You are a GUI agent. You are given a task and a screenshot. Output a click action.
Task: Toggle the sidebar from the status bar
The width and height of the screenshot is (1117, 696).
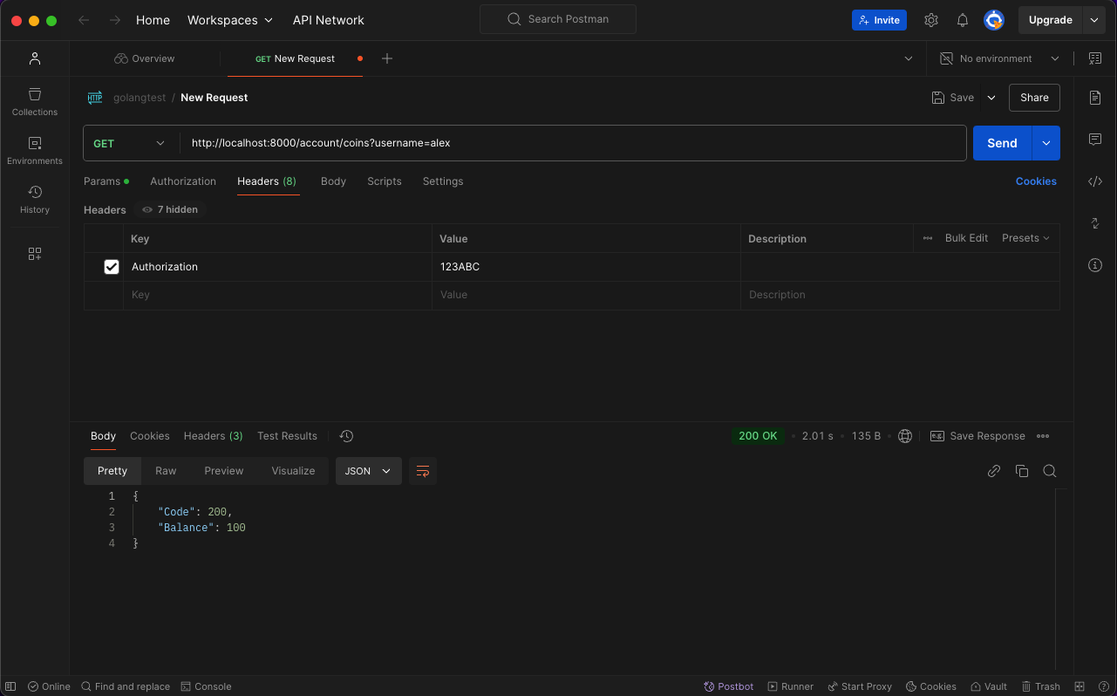point(10,686)
